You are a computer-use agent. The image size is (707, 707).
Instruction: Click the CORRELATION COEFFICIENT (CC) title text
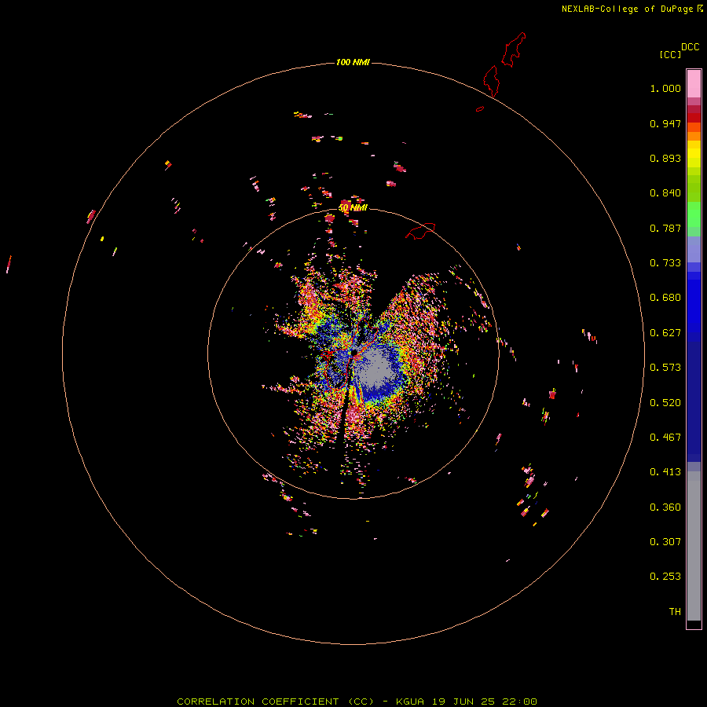pos(276,702)
